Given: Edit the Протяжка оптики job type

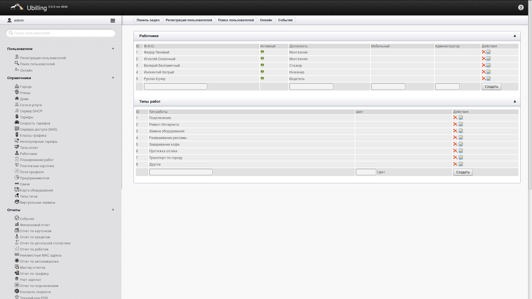Looking at the screenshot, I should 461,151.
